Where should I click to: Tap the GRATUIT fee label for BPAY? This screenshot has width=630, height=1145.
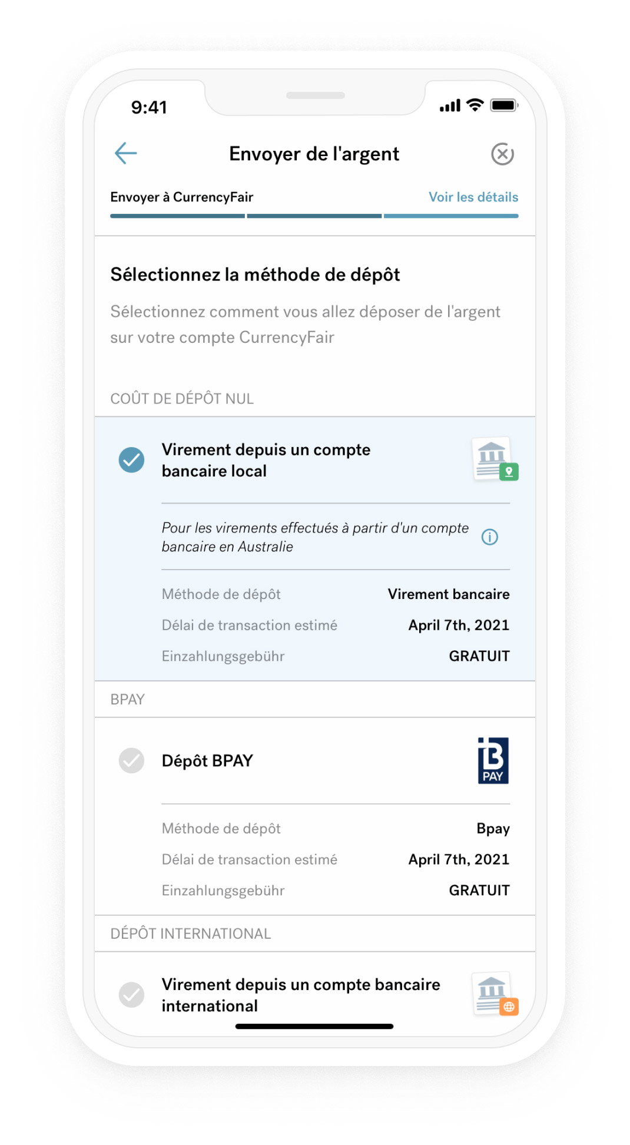click(480, 891)
